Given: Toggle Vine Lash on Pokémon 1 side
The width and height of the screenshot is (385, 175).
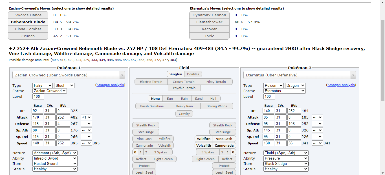Looking at the screenshot, I should click(144, 139).
